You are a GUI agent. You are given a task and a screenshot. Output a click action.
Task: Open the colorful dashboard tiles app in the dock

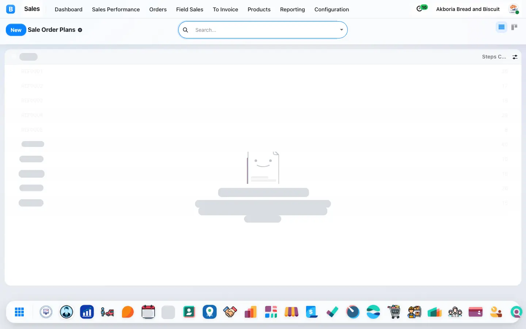pos(271,312)
